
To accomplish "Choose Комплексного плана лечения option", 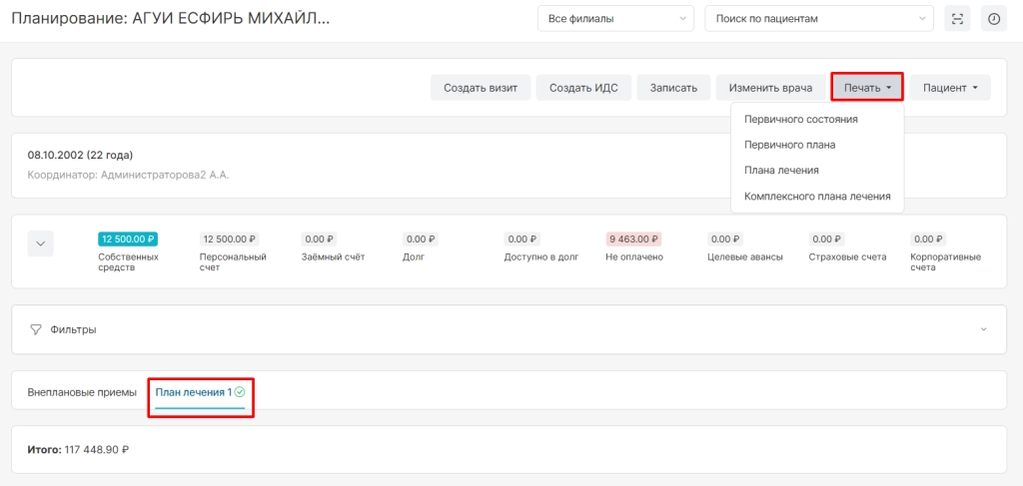I will 817,196.
